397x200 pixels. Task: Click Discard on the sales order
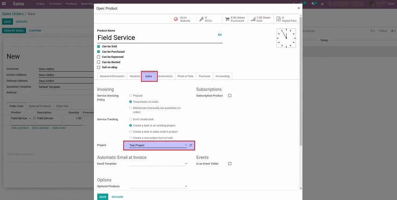point(22,22)
